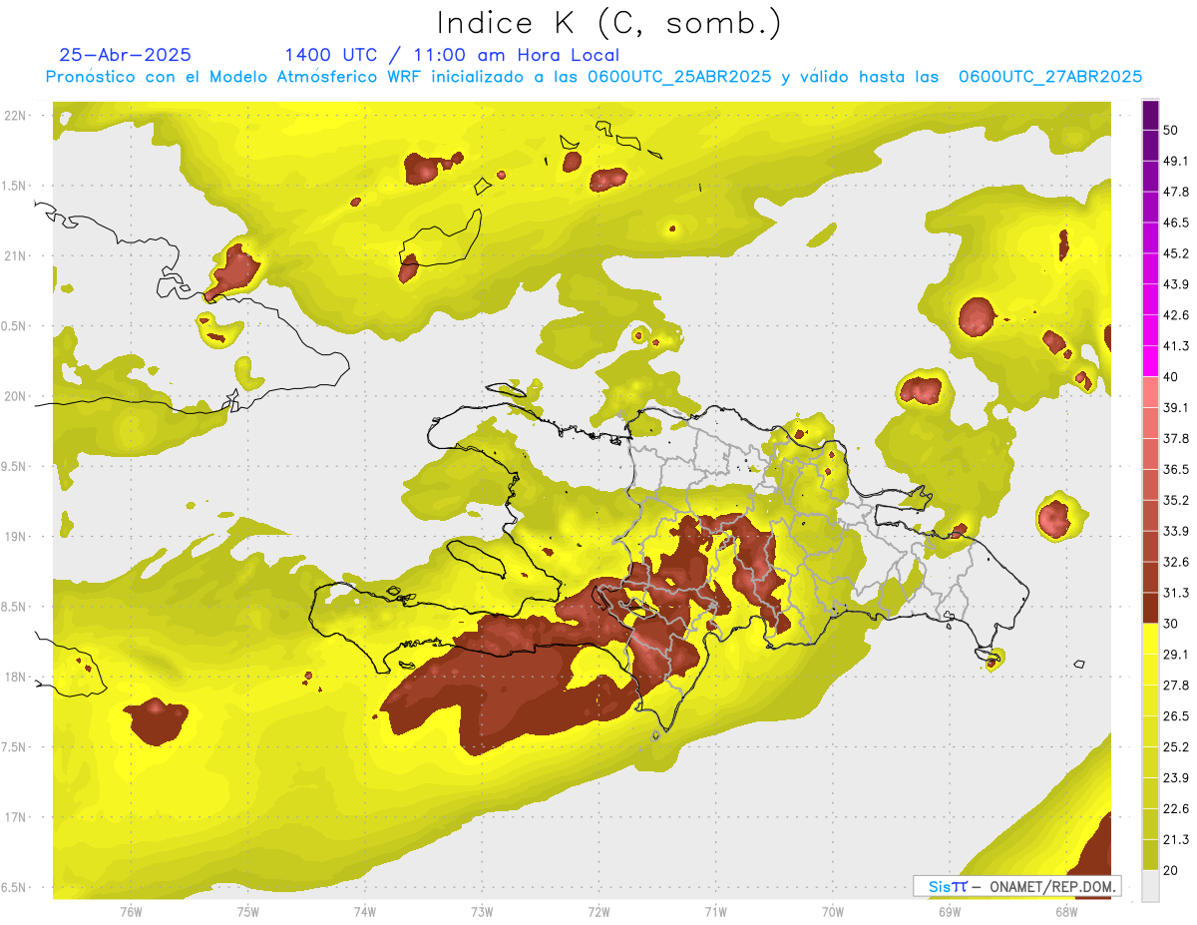Select the dark purple top color scale segment

click(x=1151, y=115)
